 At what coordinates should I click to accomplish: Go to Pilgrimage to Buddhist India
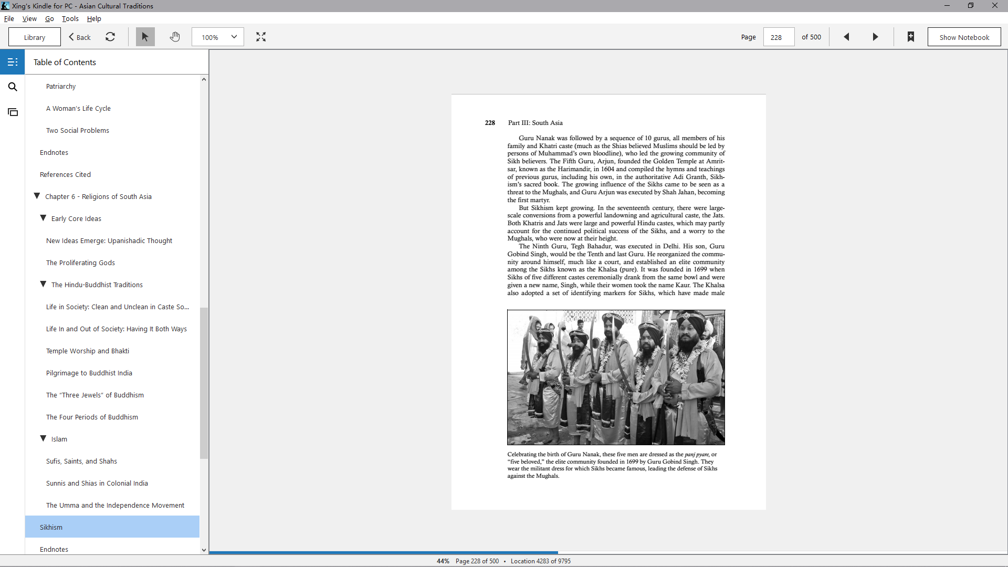89,373
